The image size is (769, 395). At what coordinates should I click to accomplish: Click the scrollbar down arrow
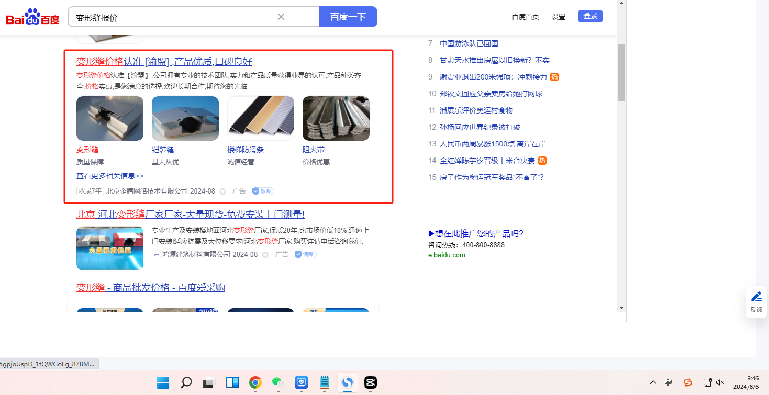(622, 307)
